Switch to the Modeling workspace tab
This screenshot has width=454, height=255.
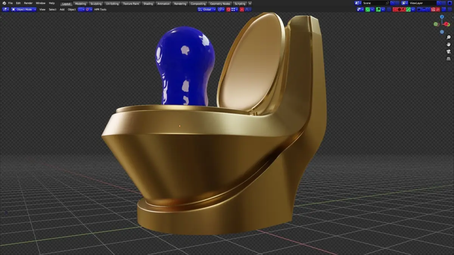[x=81, y=4]
